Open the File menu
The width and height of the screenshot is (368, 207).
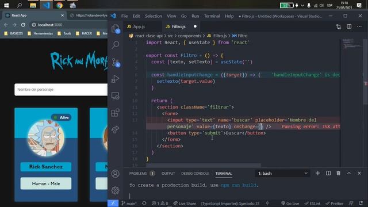[124, 16]
